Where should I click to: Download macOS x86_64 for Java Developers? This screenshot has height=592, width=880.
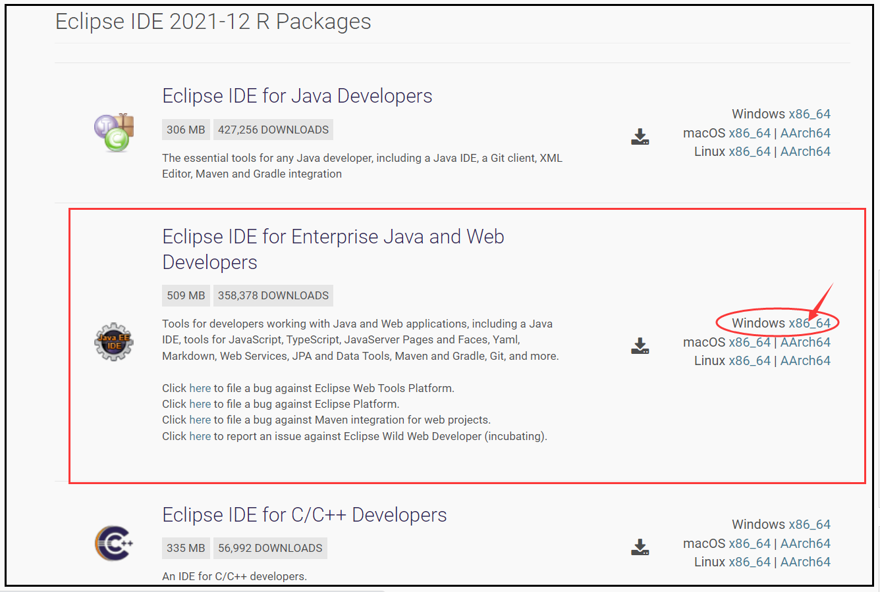pos(750,133)
